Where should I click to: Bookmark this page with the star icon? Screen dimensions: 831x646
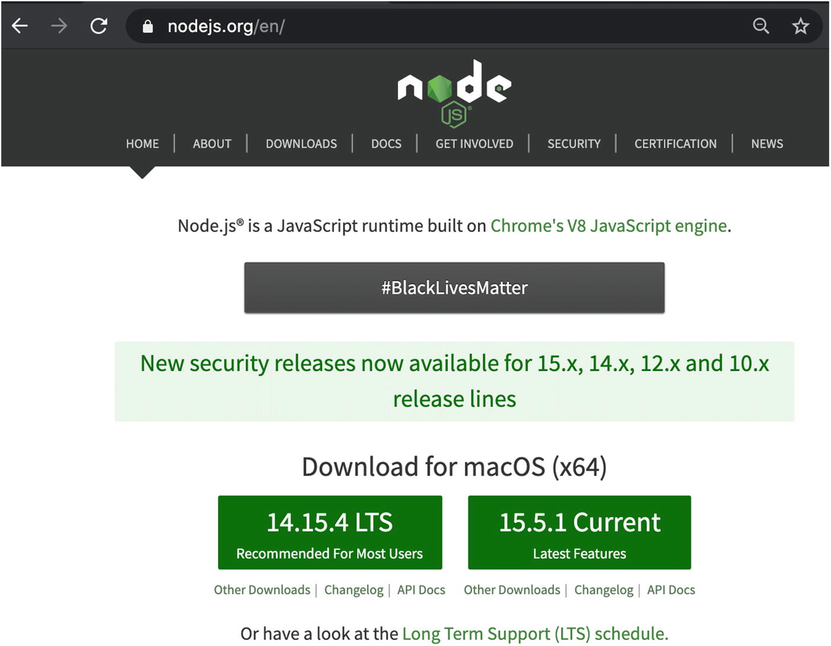[x=800, y=26]
